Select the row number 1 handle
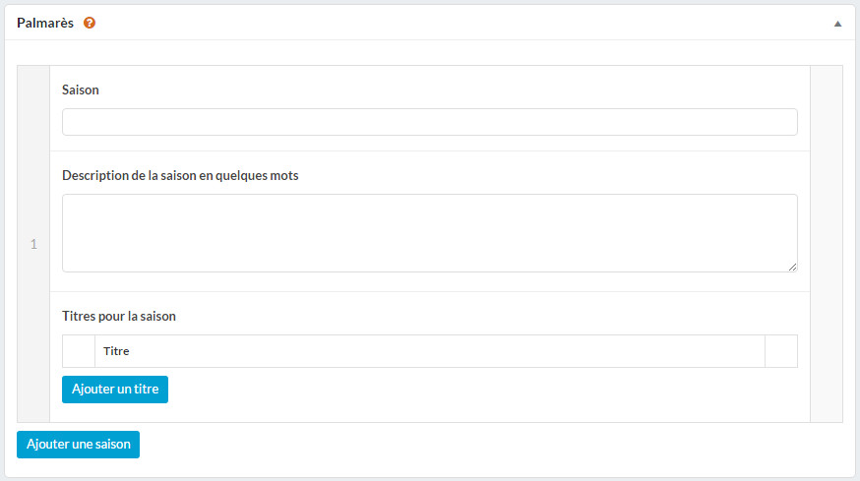Viewport: 860px width, 481px height. pyautogui.click(x=33, y=244)
